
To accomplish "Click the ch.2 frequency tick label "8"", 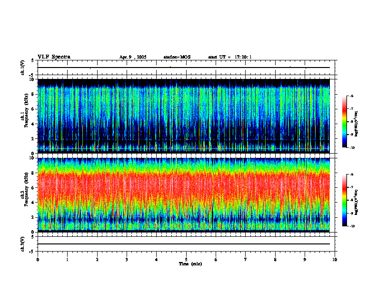I will 34,173.
